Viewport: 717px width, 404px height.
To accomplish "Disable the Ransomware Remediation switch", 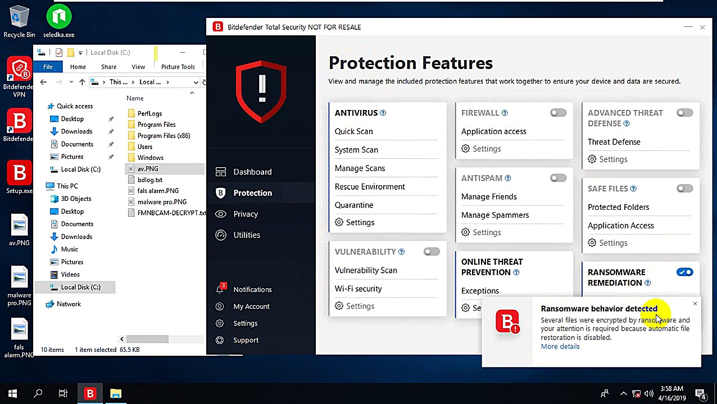I will tap(684, 272).
